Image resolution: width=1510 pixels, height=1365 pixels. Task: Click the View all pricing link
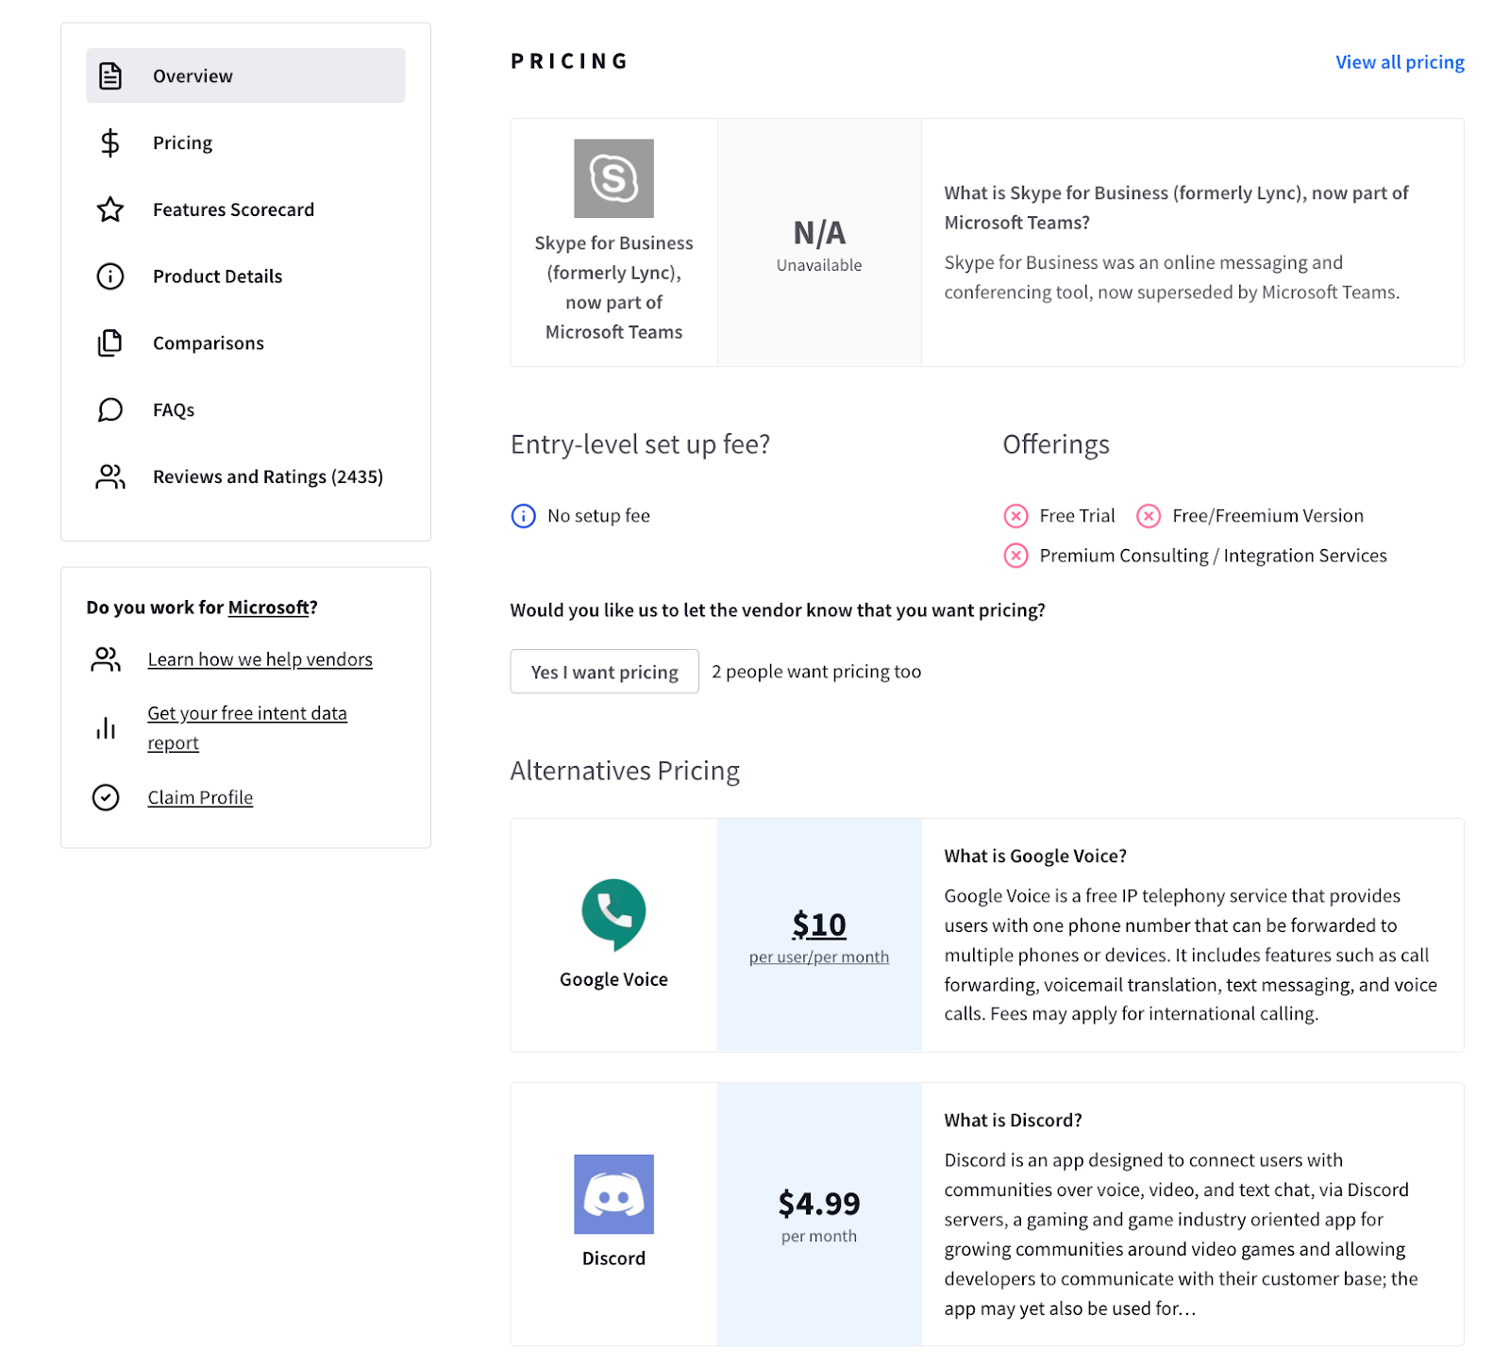coord(1400,62)
